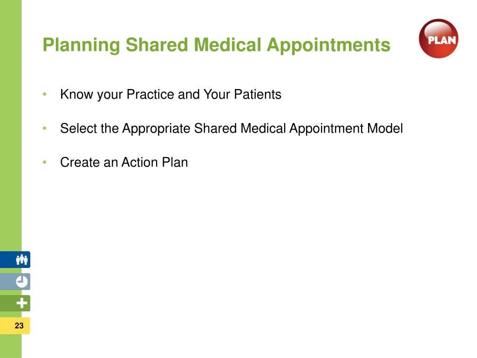Click the green sidebar stripe
Screen dimensions: 477x358
(11, 122)
